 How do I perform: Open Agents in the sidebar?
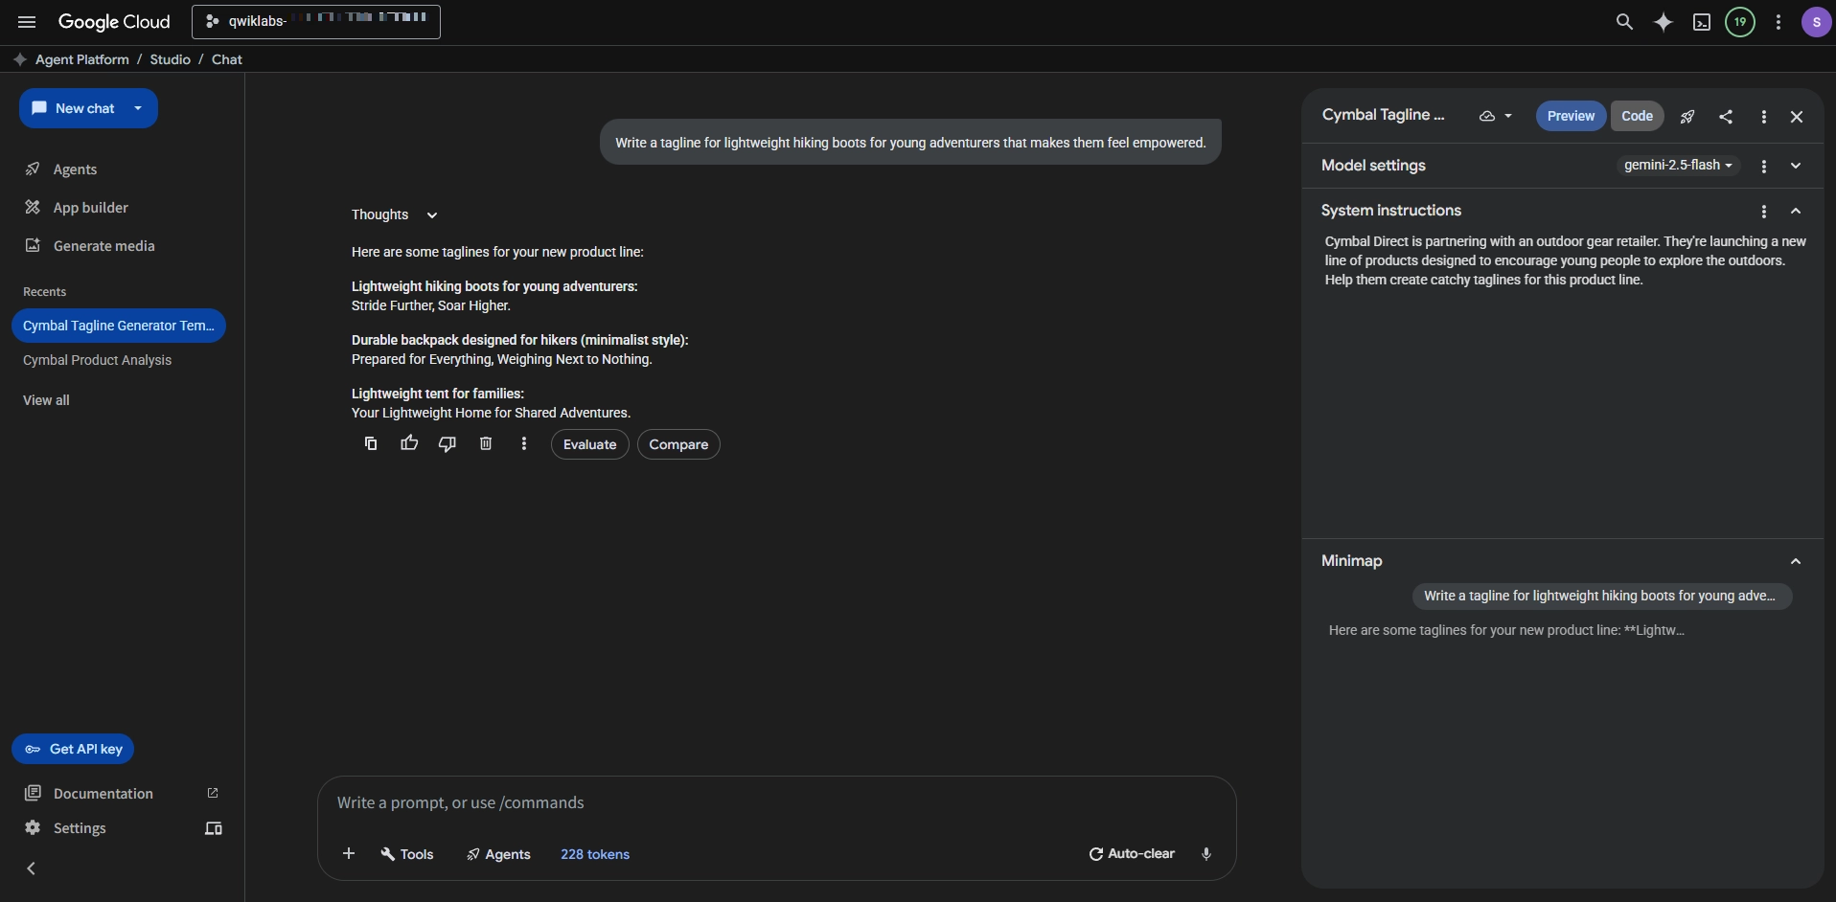75,169
